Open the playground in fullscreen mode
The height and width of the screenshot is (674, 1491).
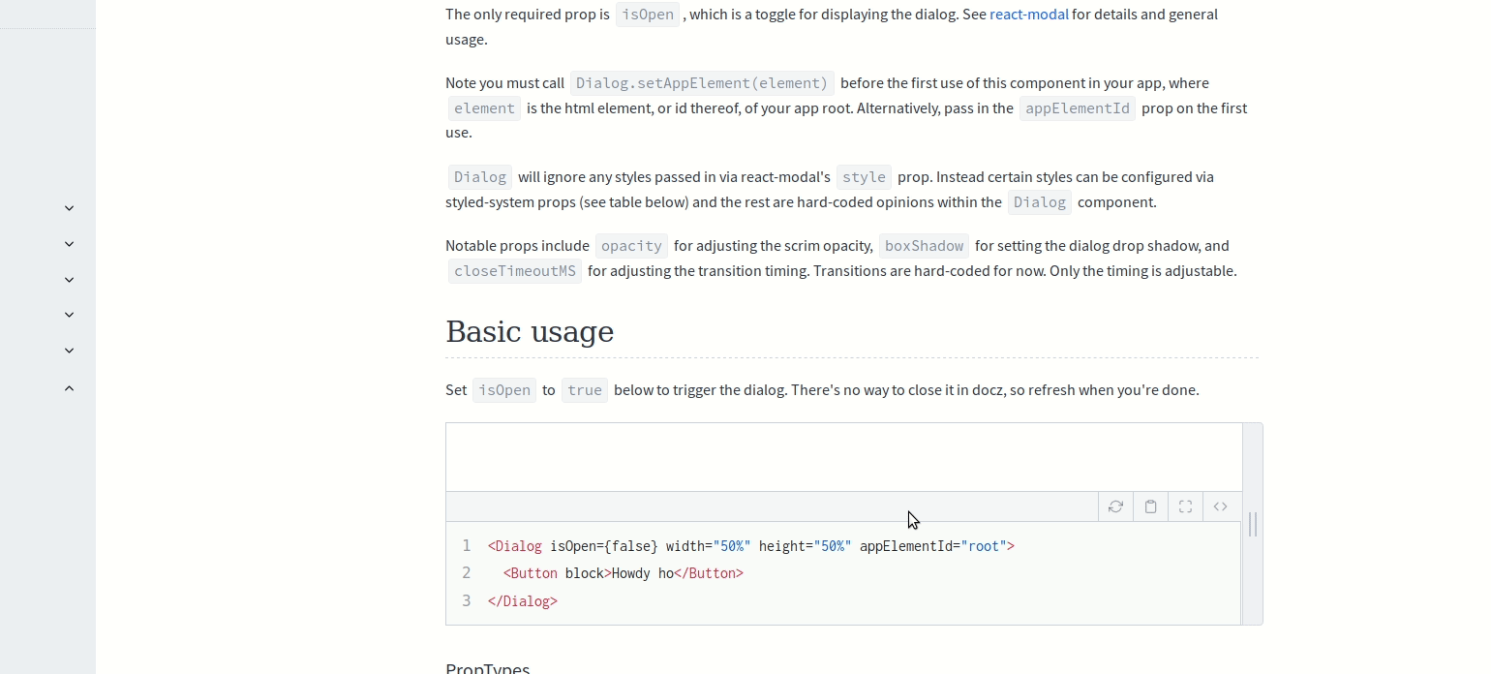click(1185, 506)
